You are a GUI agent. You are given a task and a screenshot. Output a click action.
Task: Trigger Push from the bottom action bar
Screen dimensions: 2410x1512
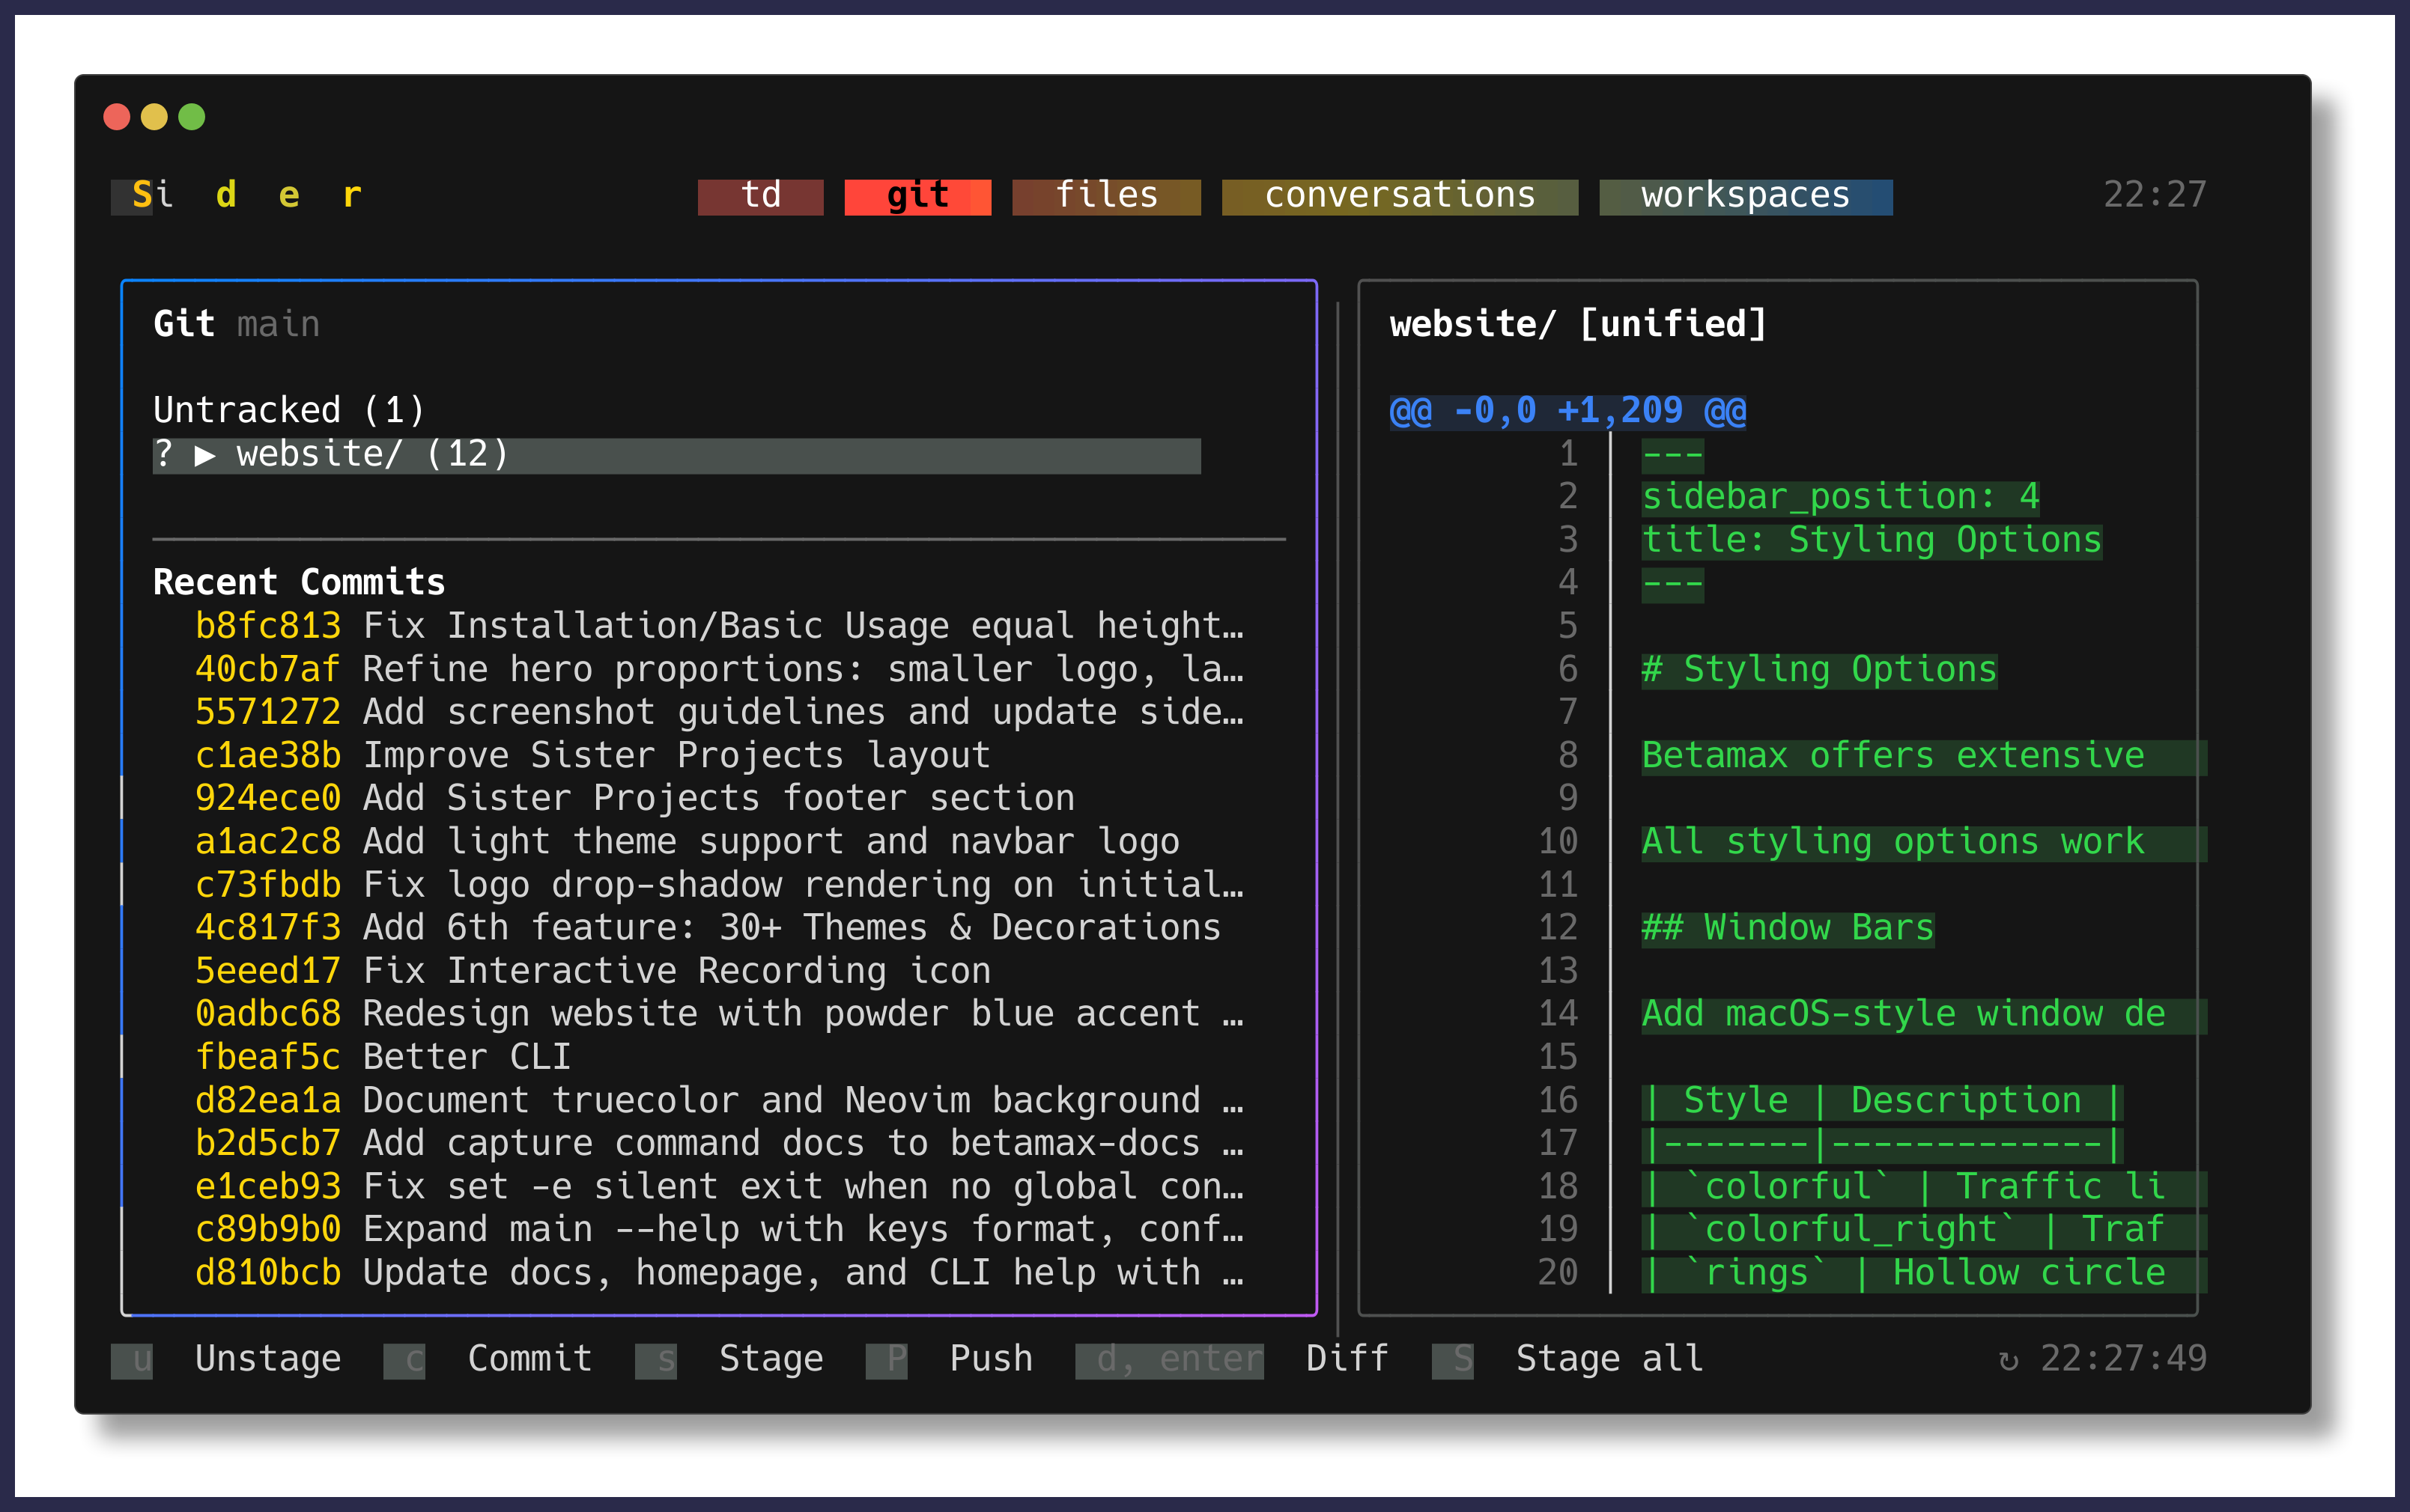(992, 1358)
